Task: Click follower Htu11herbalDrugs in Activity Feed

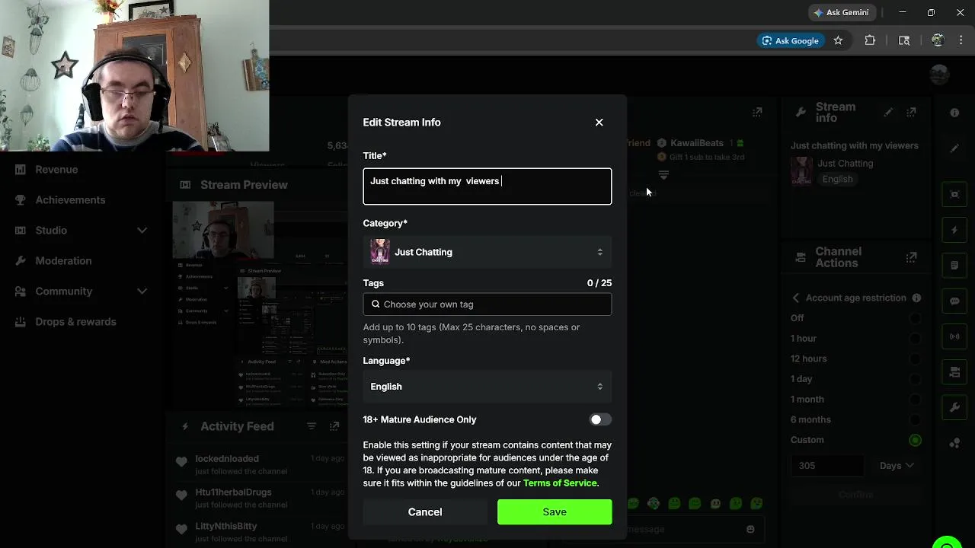Action: coord(233,492)
